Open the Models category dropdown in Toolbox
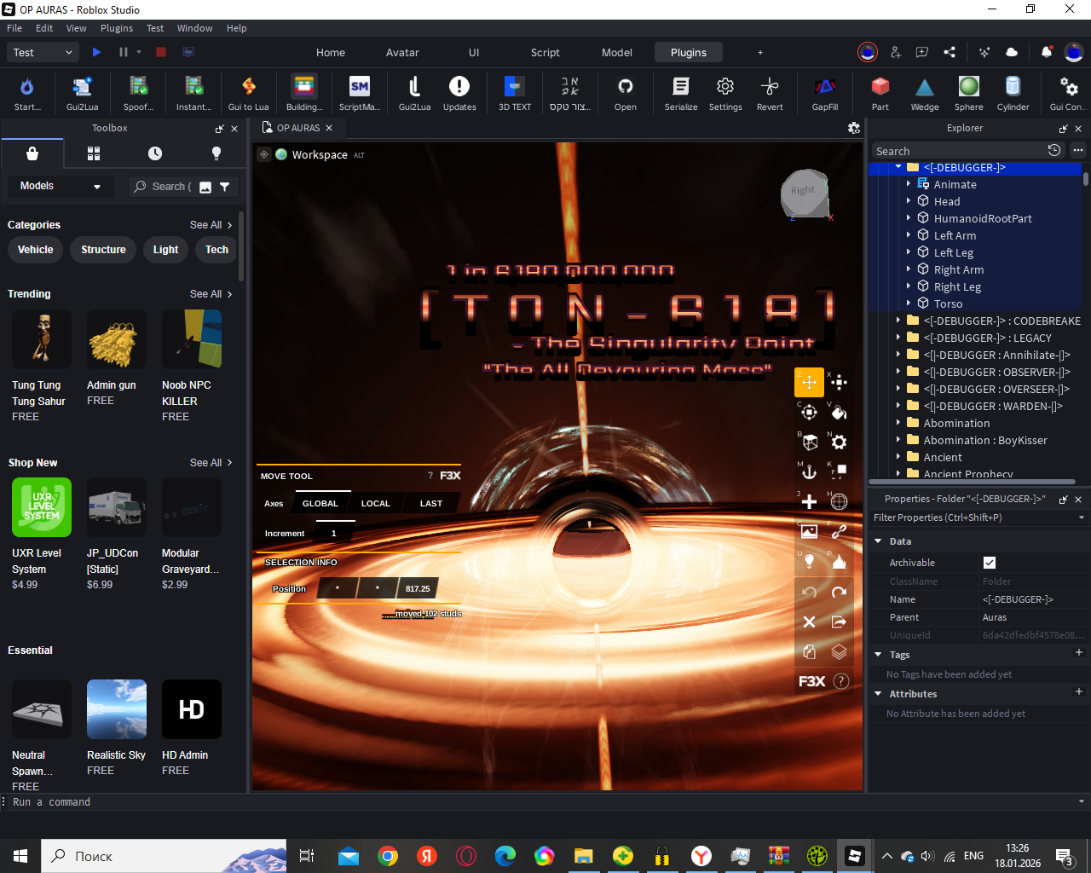 (61, 186)
